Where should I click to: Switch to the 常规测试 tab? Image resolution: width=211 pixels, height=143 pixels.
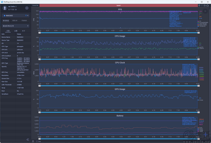pos(6,21)
